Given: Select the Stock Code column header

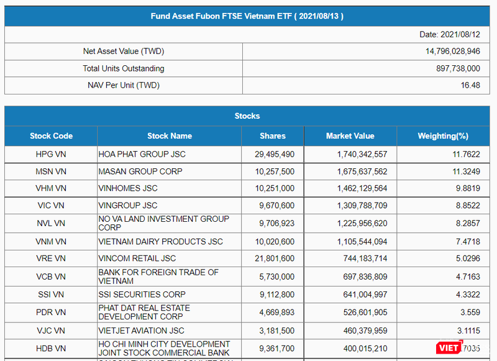Looking at the screenshot, I should click(50, 135).
